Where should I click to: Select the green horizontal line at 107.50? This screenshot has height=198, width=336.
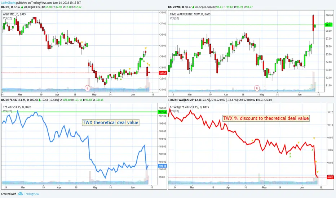tap(80, 112)
